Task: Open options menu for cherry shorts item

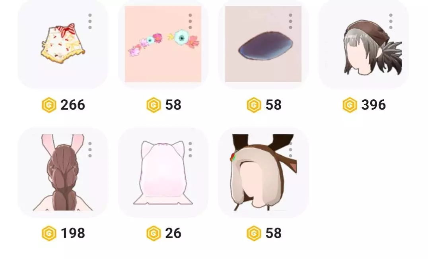Action: click(x=90, y=21)
